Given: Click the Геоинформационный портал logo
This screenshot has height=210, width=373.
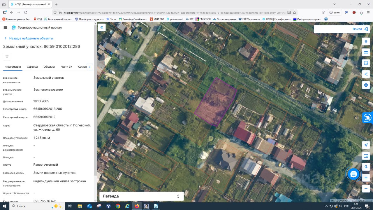Looking at the screenshot, I should [x=37, y=27].
